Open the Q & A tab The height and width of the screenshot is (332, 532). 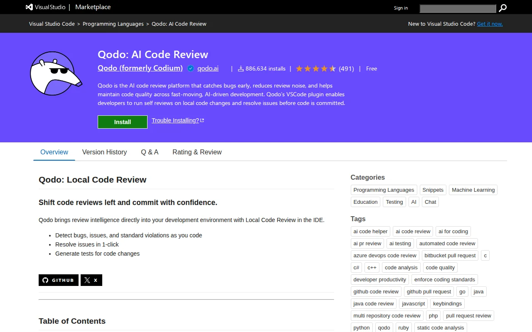(150, 152)
